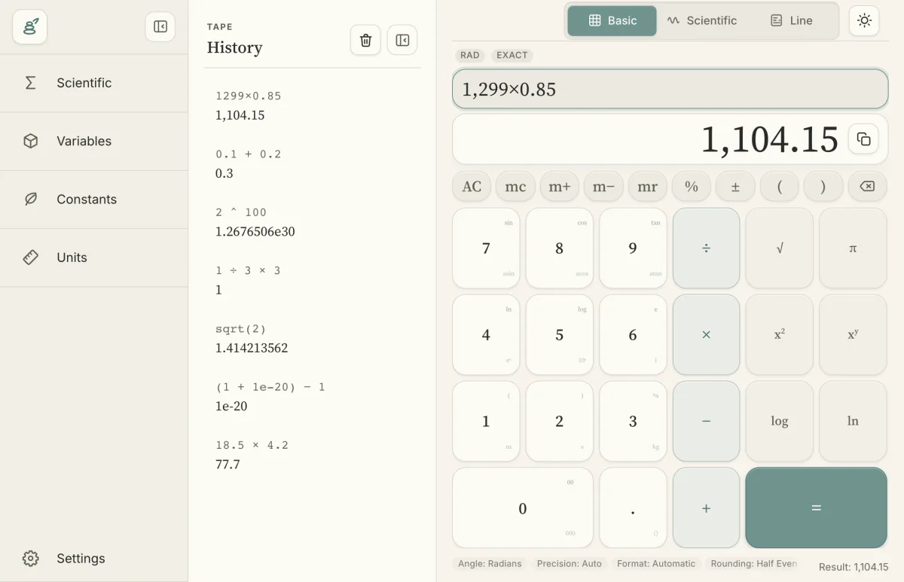This screenshot has height=582, width=904.
Task: Collapse the left sidebar
Action: pyautogui.click(x=160, y=27)
